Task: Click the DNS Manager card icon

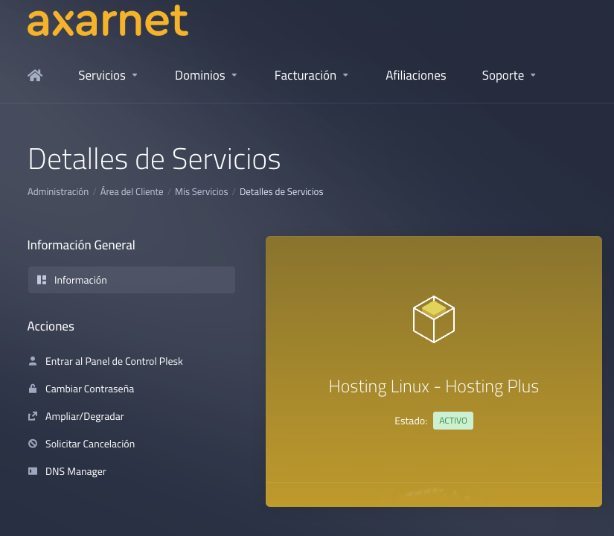Action: click(33, 471)
